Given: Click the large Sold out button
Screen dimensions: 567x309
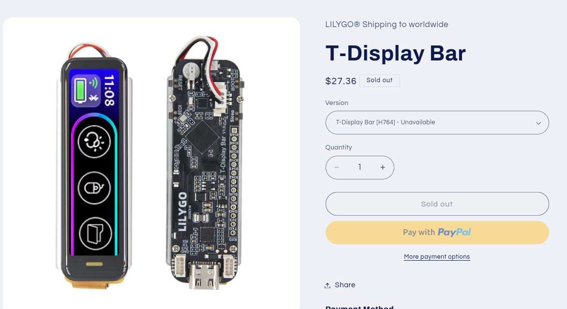Looking at the screenshot, I should [437, 204].
